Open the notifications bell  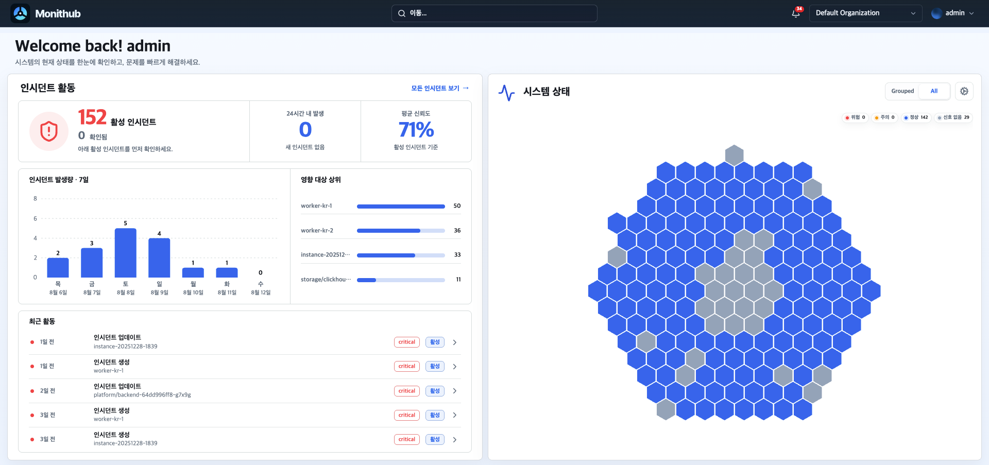tap(796, 13)
